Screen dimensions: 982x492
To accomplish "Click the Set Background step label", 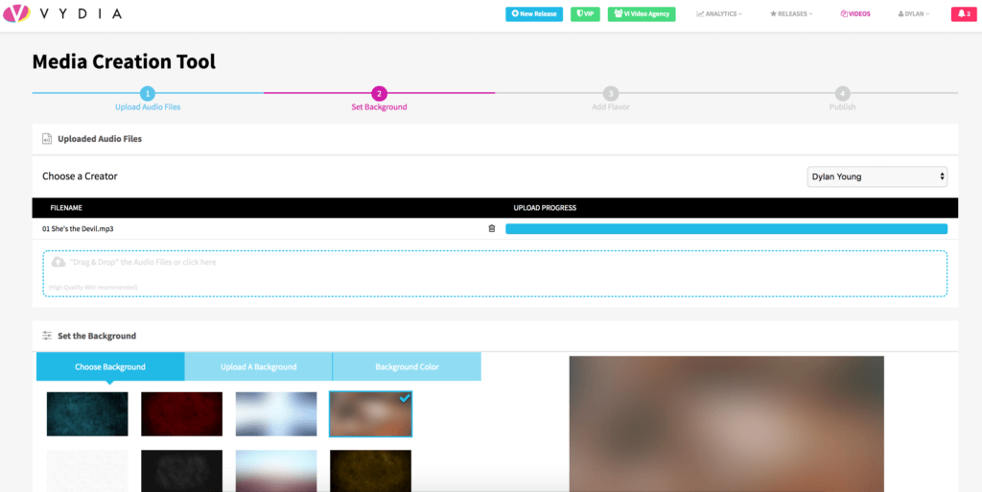I will click(379, 107).
